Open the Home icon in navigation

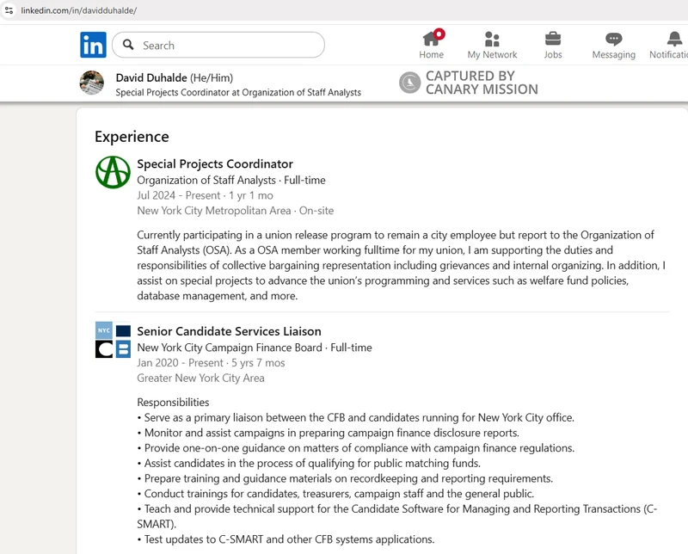click(431, 39)
